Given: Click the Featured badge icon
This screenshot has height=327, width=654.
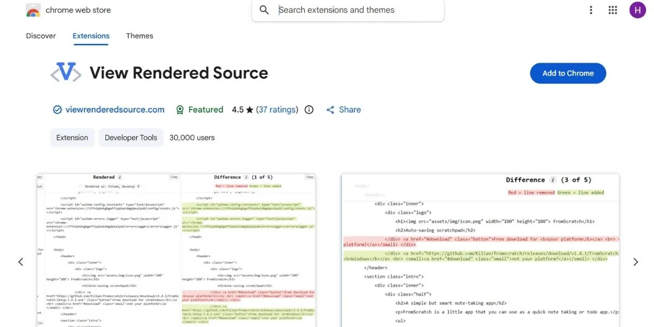Looking at the screenshot, I should (x=180, y=109).
